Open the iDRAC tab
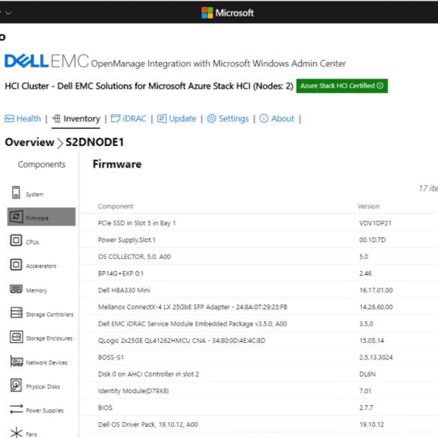438x438 pixels. click(129, 119)
